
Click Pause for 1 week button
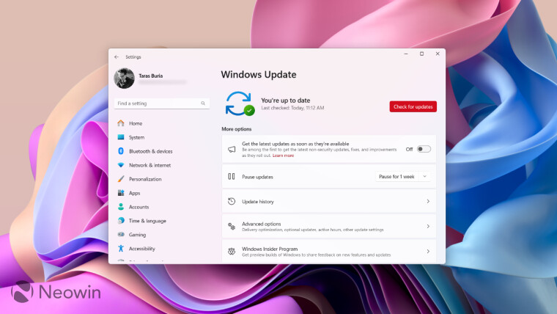[x=396, y=176]
